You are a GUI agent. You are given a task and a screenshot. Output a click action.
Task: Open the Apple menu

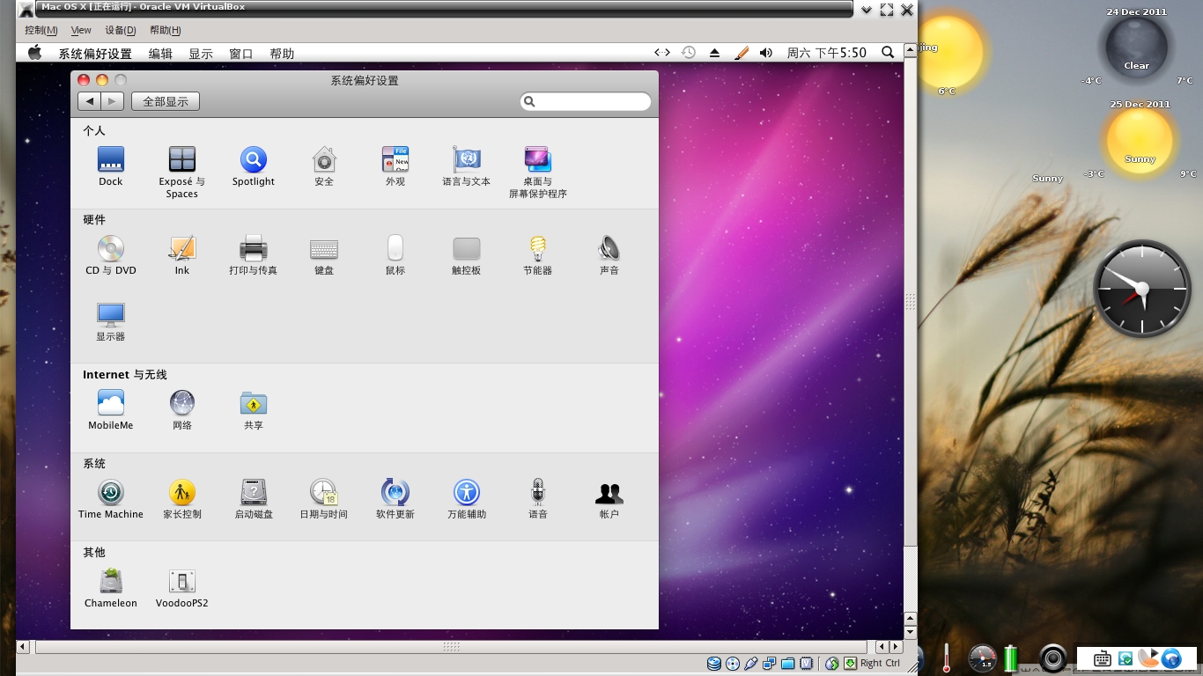click(35, 53)
